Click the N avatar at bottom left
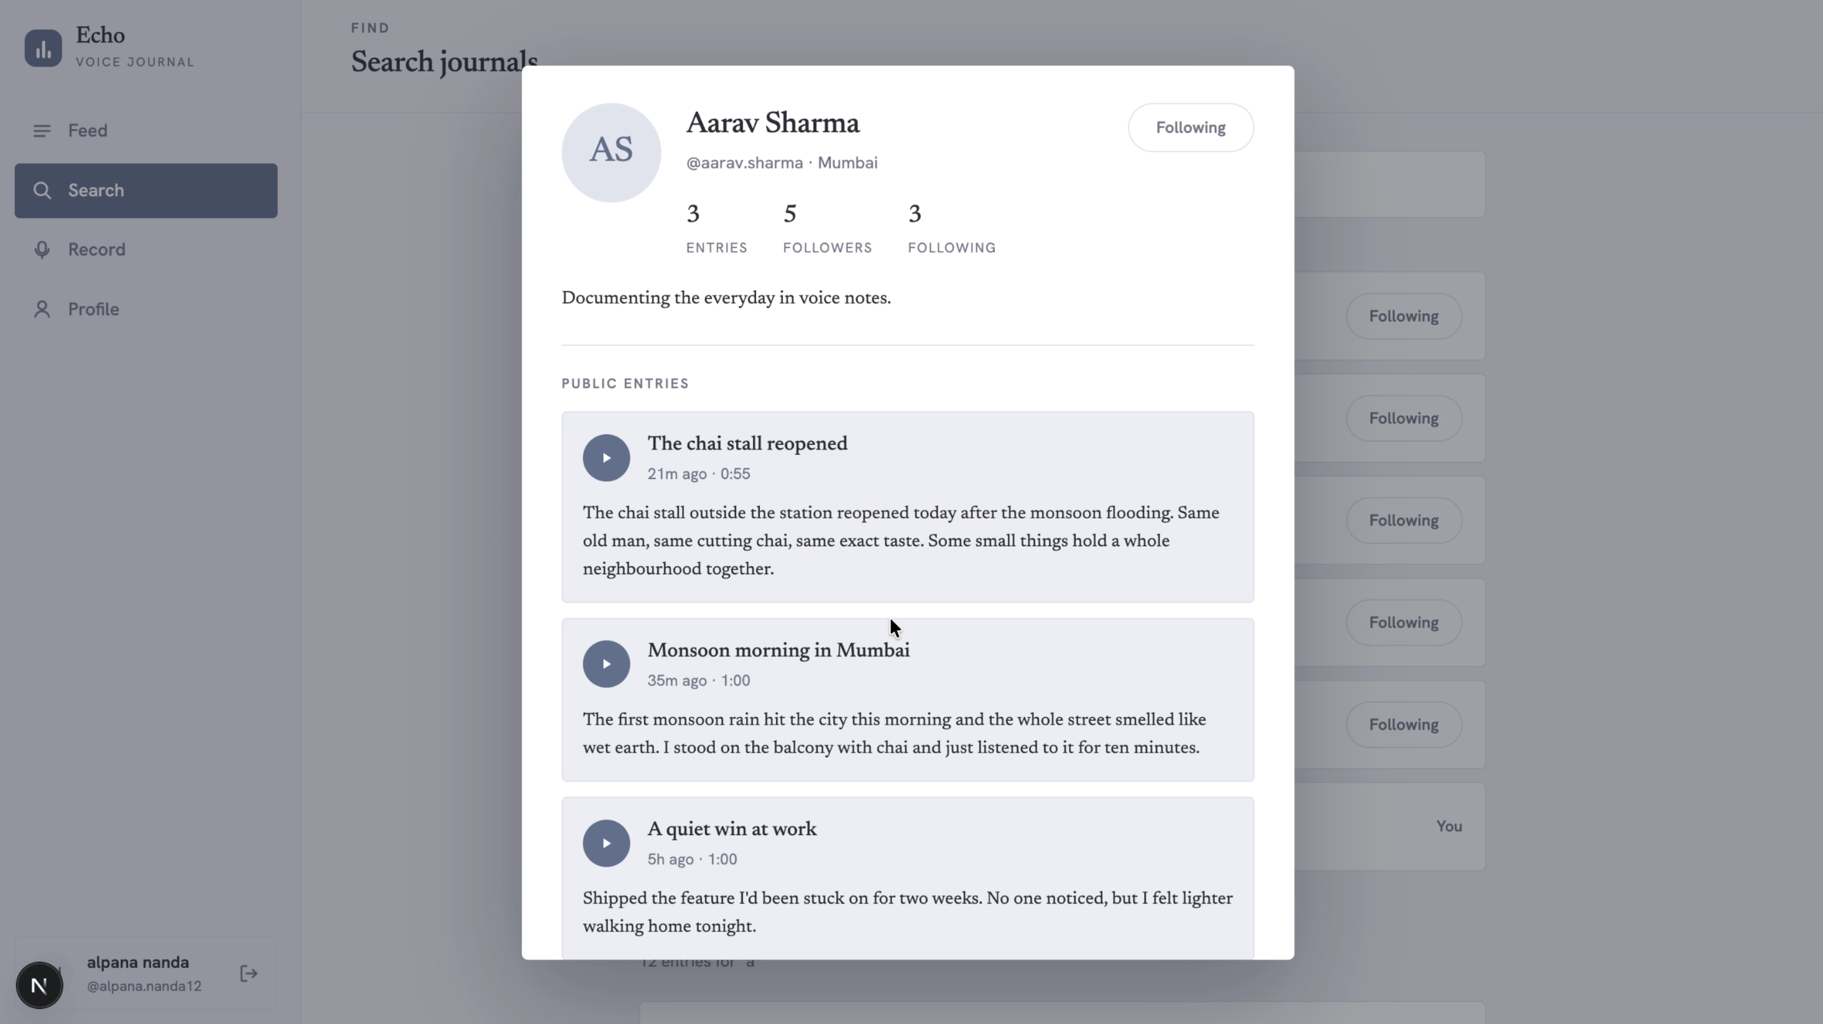The image size is (1823, 1024). 40,985
